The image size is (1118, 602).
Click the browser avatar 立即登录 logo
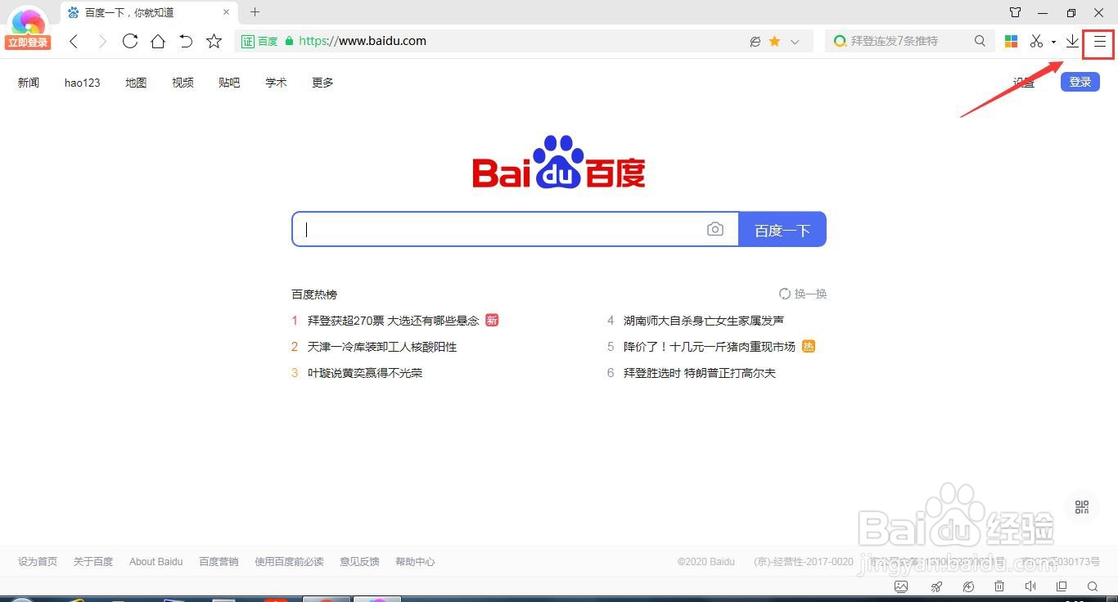coord(28,29)
